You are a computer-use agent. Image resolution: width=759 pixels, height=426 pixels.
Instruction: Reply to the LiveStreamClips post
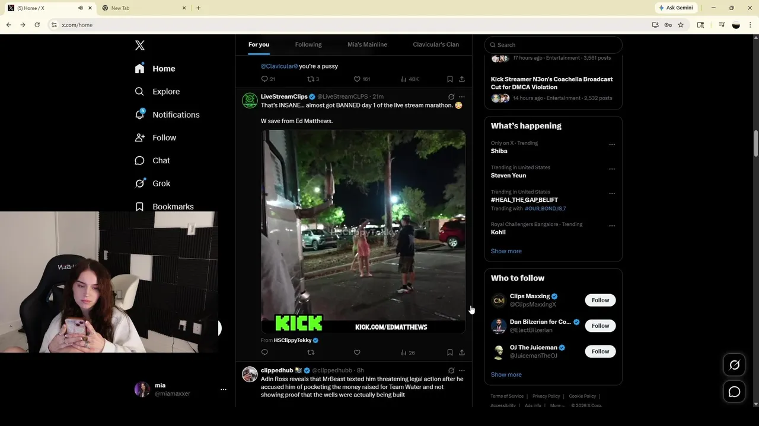click(264, 353)
